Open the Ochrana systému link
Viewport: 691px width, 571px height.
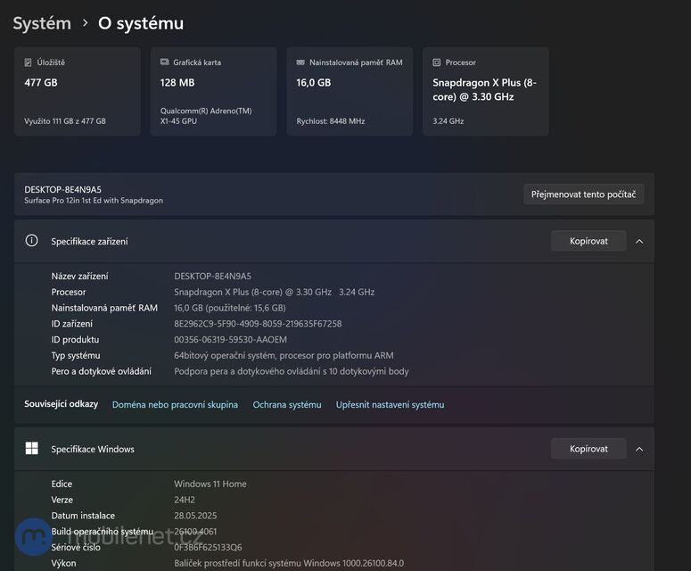[287, 405]
